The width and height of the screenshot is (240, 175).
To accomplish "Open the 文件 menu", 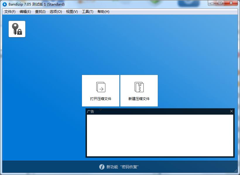I will tap(10, 12).
